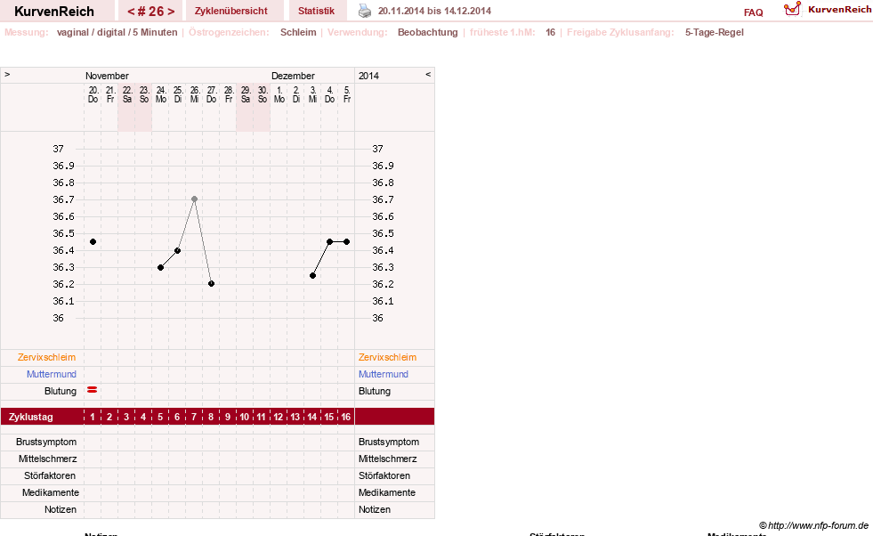The height and width of the screenshot is (536, 873).
Task: Open the FAQ link
Action: 753,12
